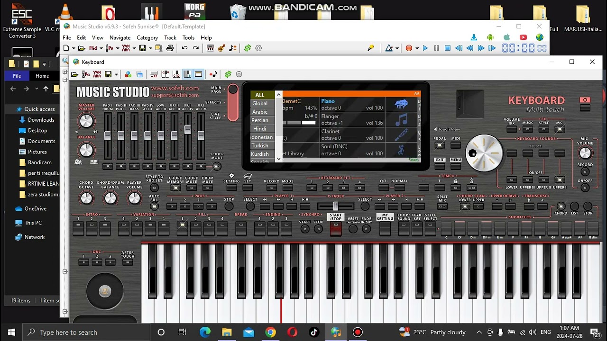Adjust the MASTER VOLUME knob

[x=86, y=121]
